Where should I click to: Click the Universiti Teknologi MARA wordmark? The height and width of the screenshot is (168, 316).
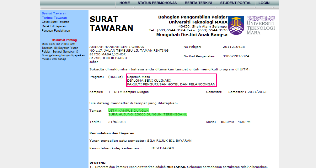(x=261, y=25)
